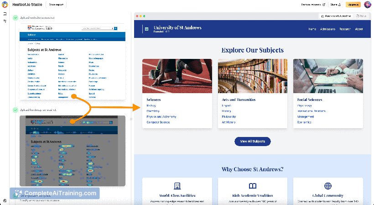The height and width of the screenshot is (205, 374).
Task: Open the Computer Science link
Action: pos(158,122)
